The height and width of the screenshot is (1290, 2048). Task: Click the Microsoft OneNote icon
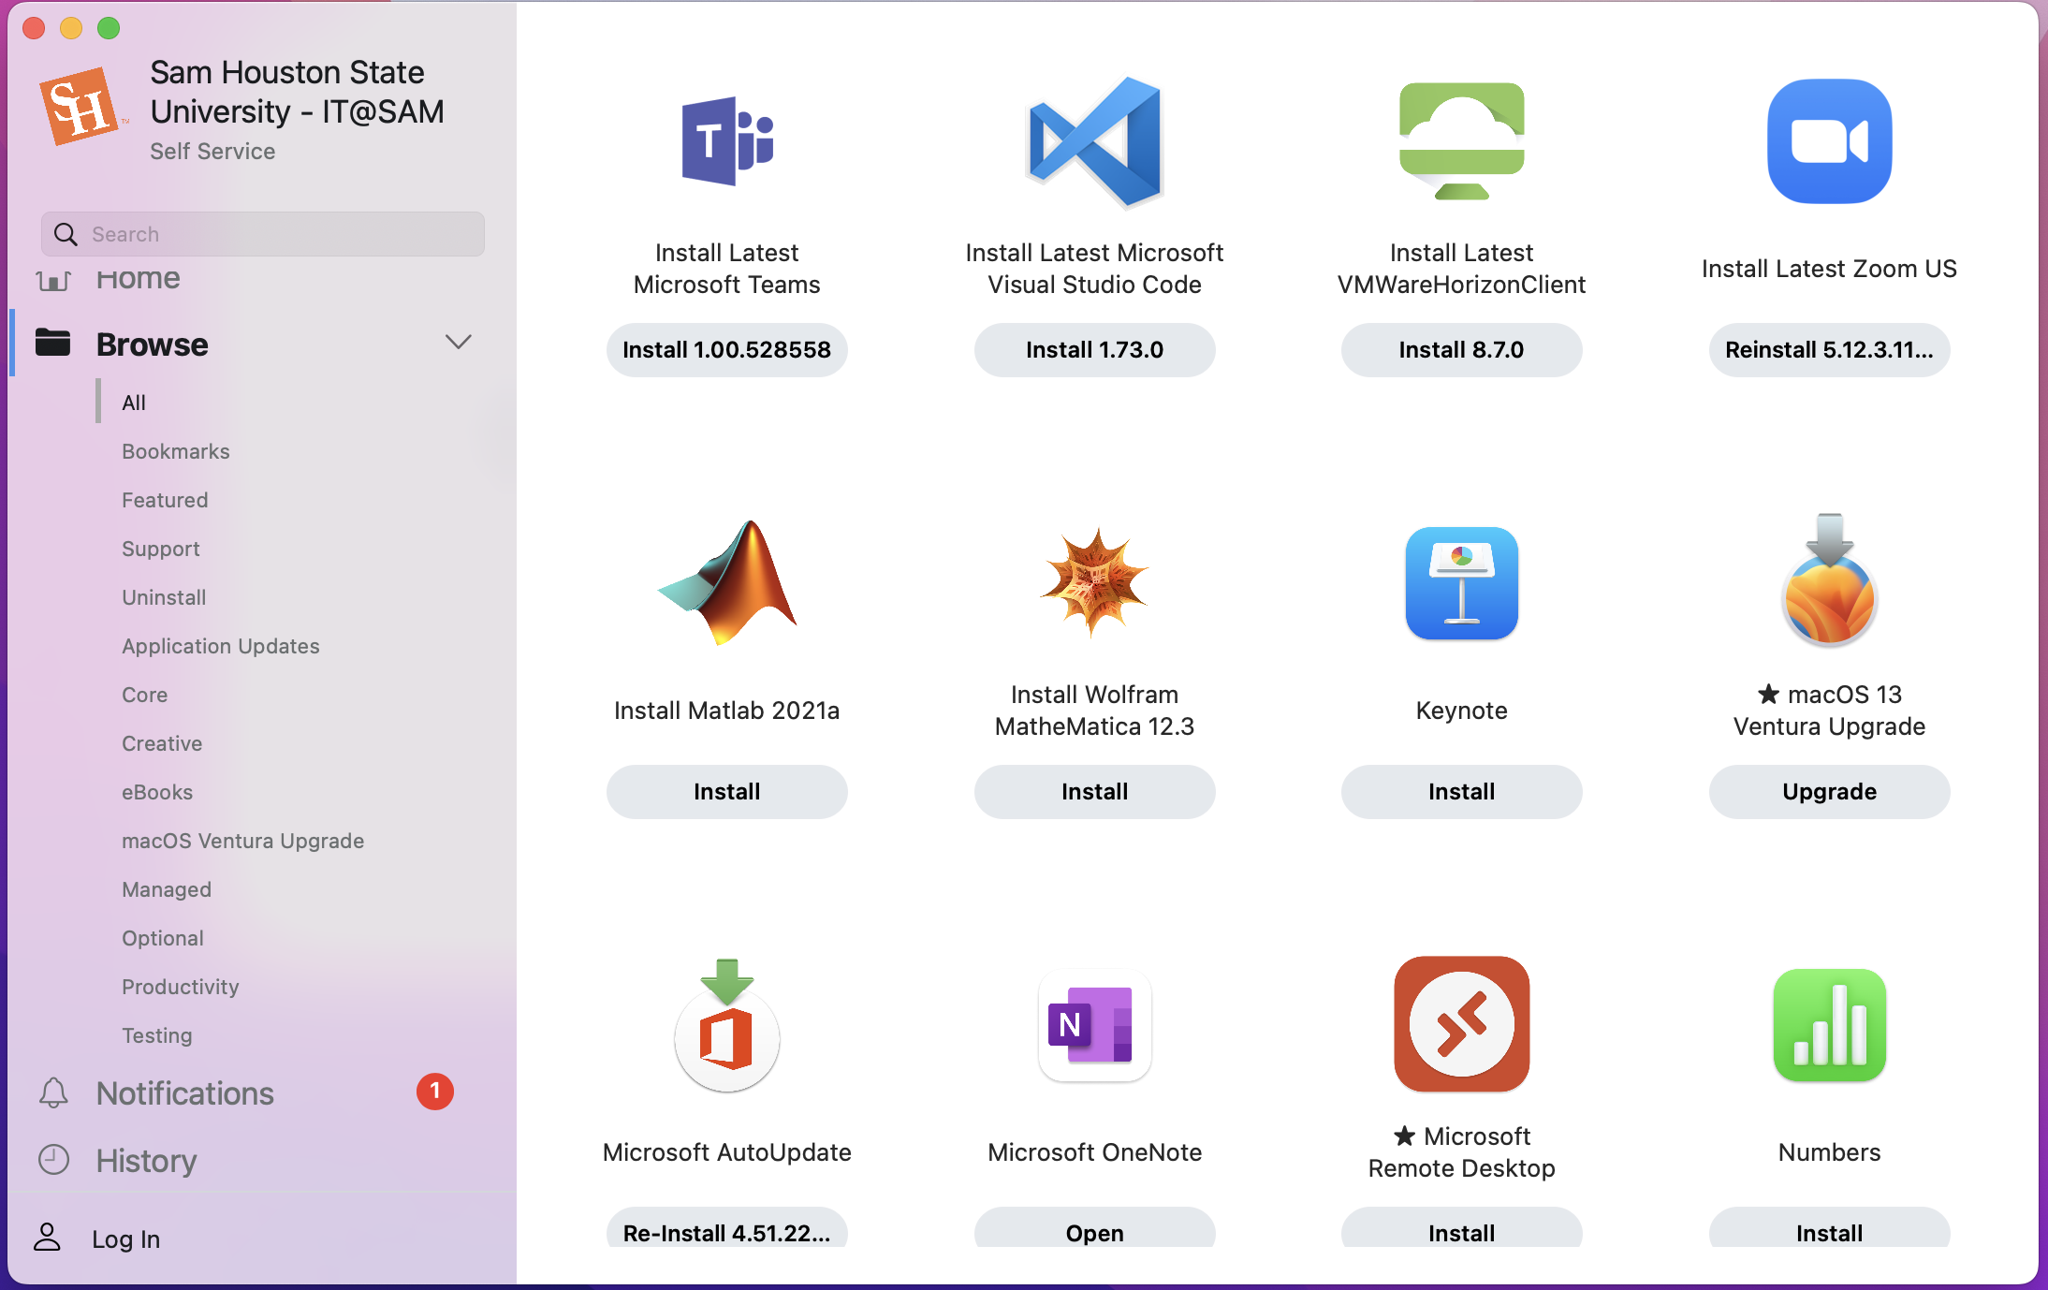click(1094, 1025)
